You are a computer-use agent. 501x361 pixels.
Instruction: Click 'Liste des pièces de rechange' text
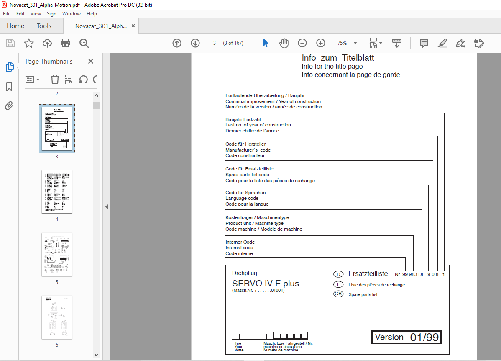coord(377,285)
